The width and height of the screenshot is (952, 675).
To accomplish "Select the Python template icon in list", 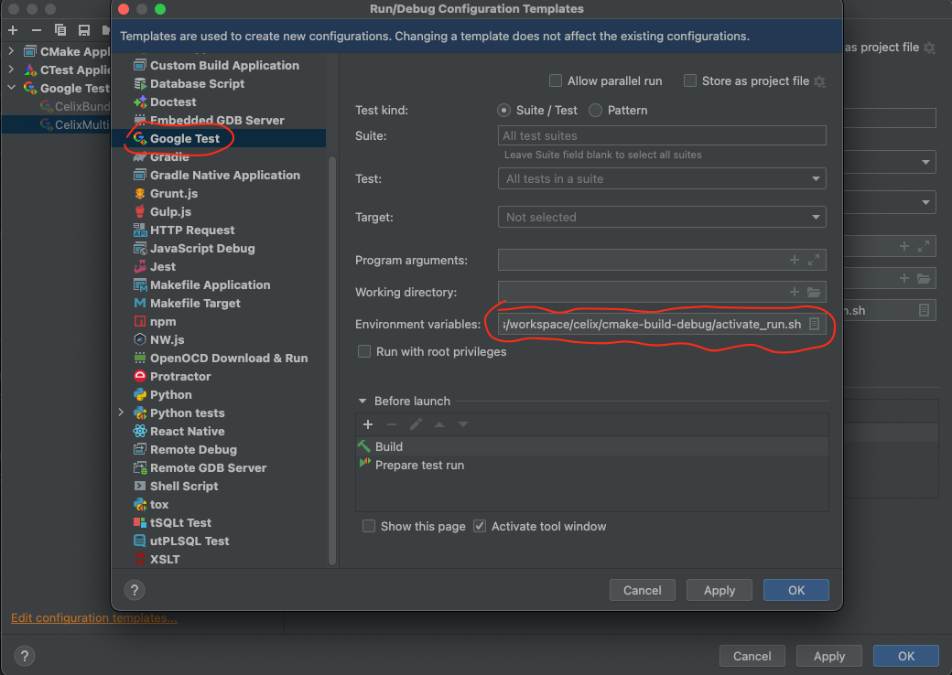I will click(x=140, y=395).
